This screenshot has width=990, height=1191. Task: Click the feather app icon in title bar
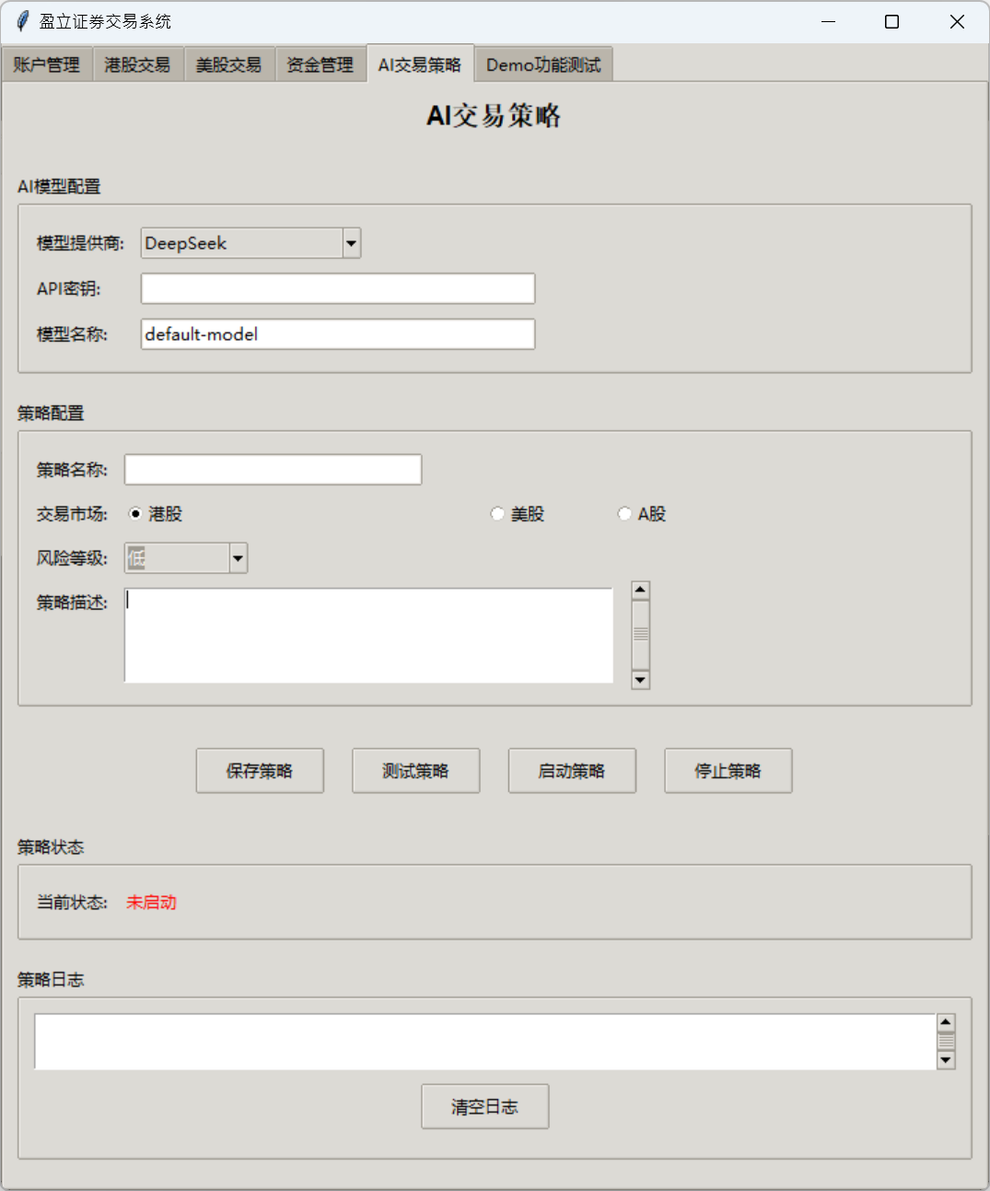(22, 21)
